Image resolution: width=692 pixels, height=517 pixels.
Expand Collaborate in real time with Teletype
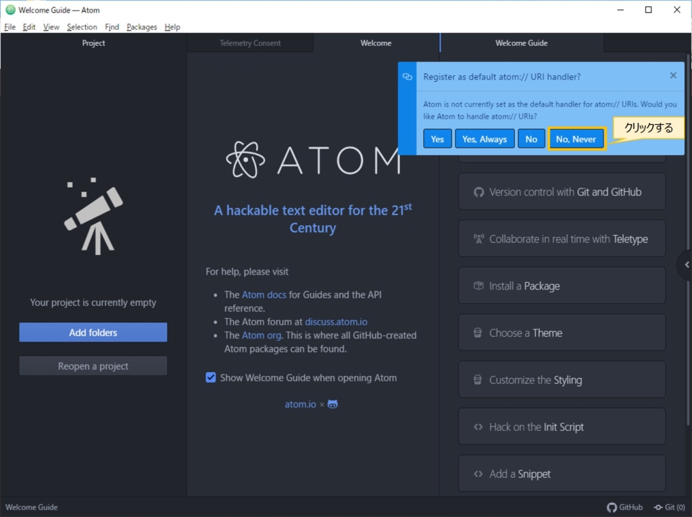pyautogui.click(x=562, y=239)
